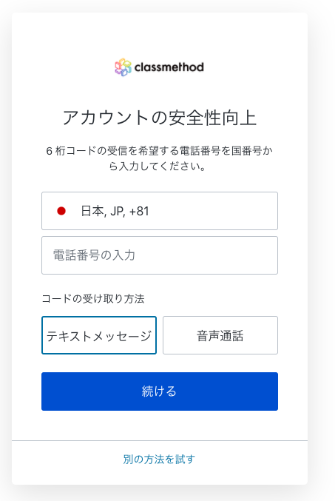Focus the 電話番号の入力 phone number field
Screen dimensions: 335x501
[x=160, y=255]
